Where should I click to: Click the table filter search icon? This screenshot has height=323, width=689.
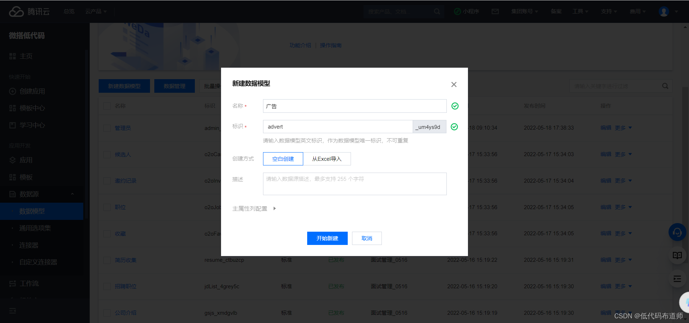pos(665,86)
